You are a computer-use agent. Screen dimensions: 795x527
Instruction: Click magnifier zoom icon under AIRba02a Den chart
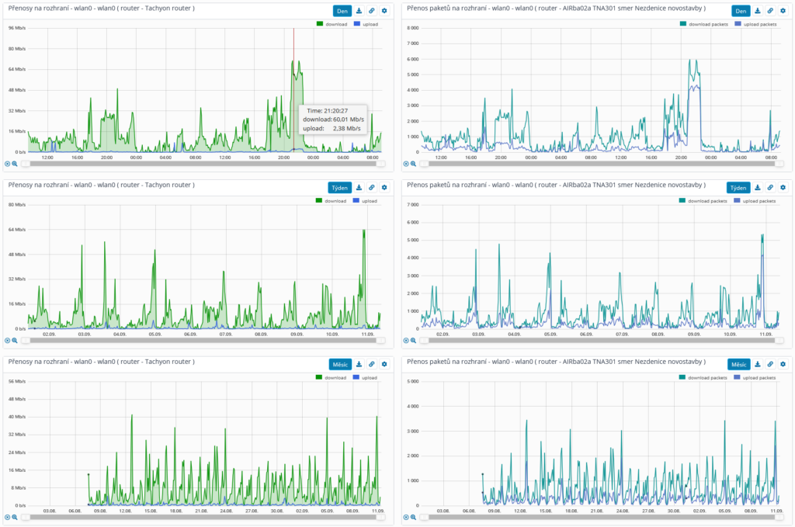pos(413,164)
